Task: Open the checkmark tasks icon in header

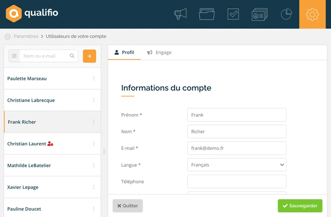Action: pos(233,14)
